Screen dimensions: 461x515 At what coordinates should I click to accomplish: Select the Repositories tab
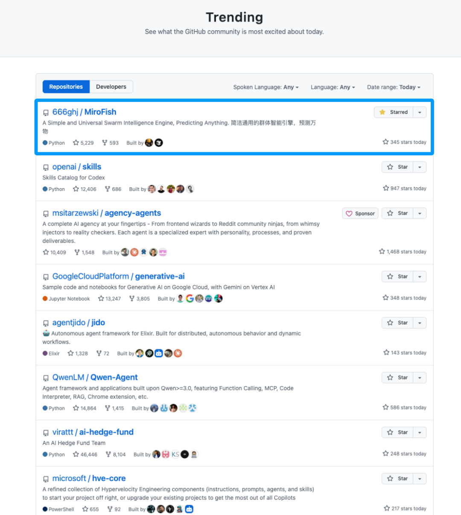pyautogui.click(x=66, y=87)
